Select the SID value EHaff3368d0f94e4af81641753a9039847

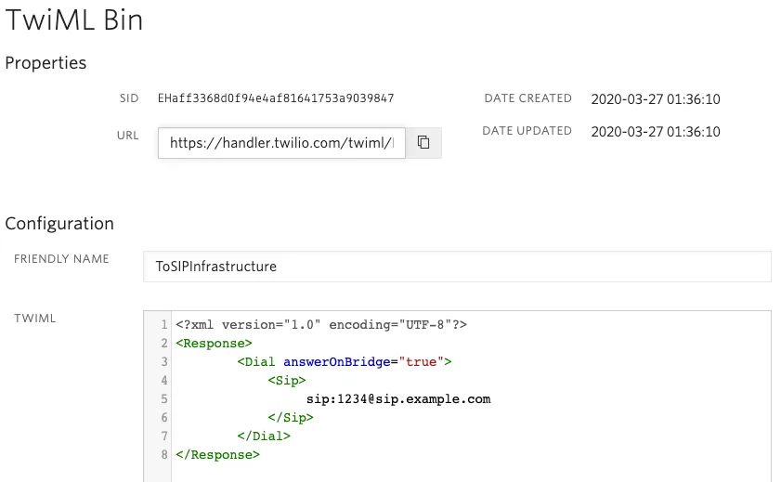276,98
